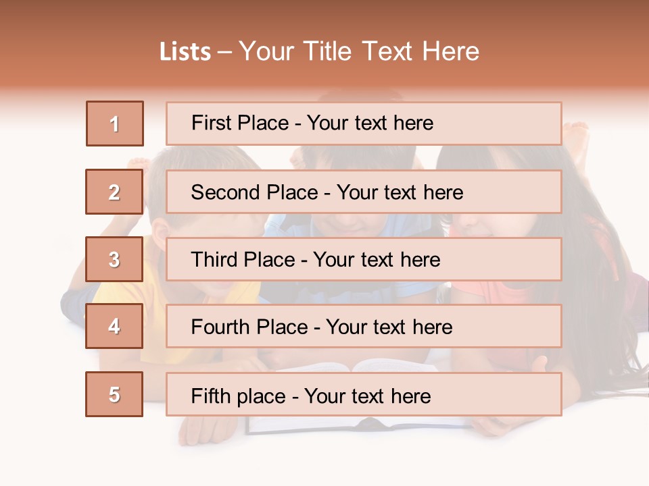Click the Fifth place text box

coord(364,394)
